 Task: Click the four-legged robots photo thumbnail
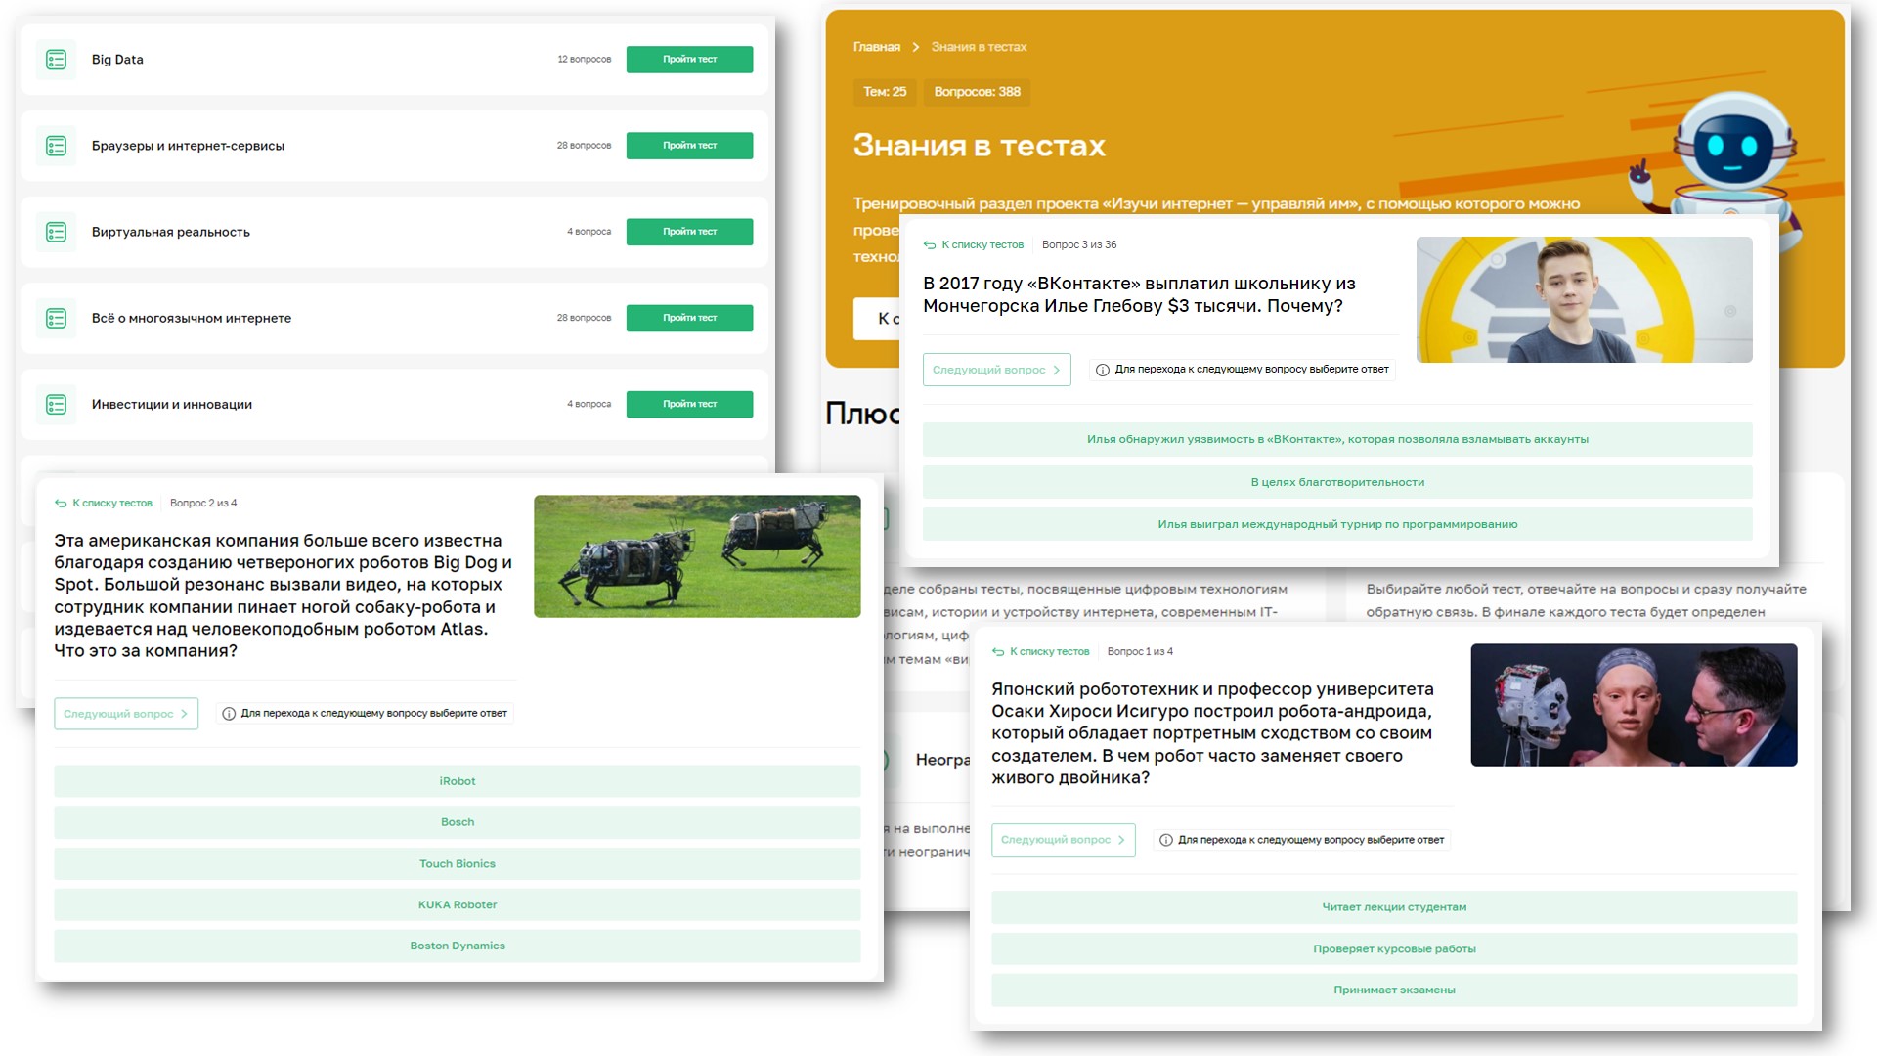[697, 556]
